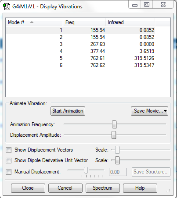
Task: Enable Manual Displacement checkbox
Action: click(8, 172)
